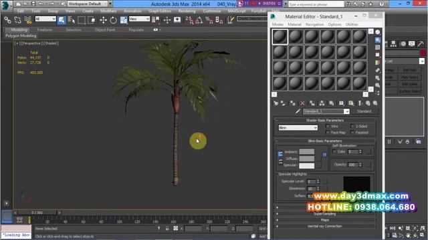Switch to Populate ribbon tab
The image size is (428, 240).
point(136,29)
